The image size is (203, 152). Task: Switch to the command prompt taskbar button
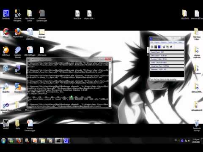[x=58, y=141]
